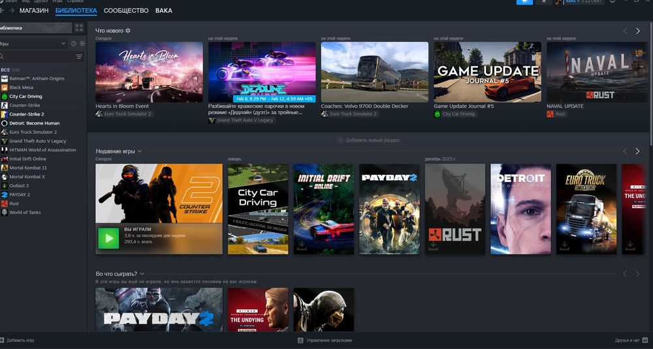The width and height of the screenshot is (653, 349).
Task: Select Outlast 2 in sidebar
Action: [19, 186]
